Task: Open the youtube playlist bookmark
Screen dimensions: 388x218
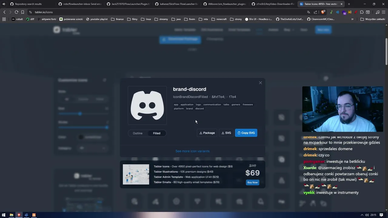Action: point(97,19)
